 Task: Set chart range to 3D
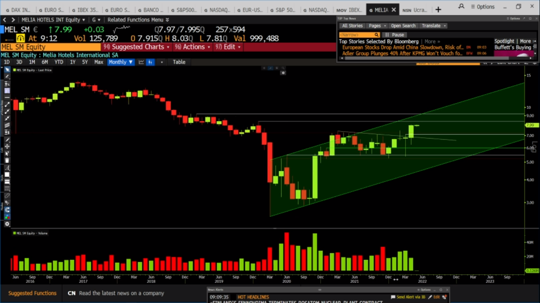[x=19, y=62]
